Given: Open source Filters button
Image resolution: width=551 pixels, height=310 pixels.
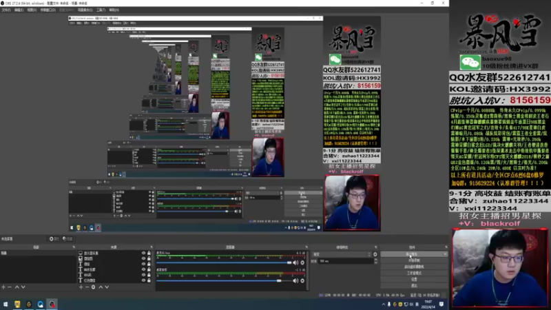Looking at the screenshot, I should point(67,238).
